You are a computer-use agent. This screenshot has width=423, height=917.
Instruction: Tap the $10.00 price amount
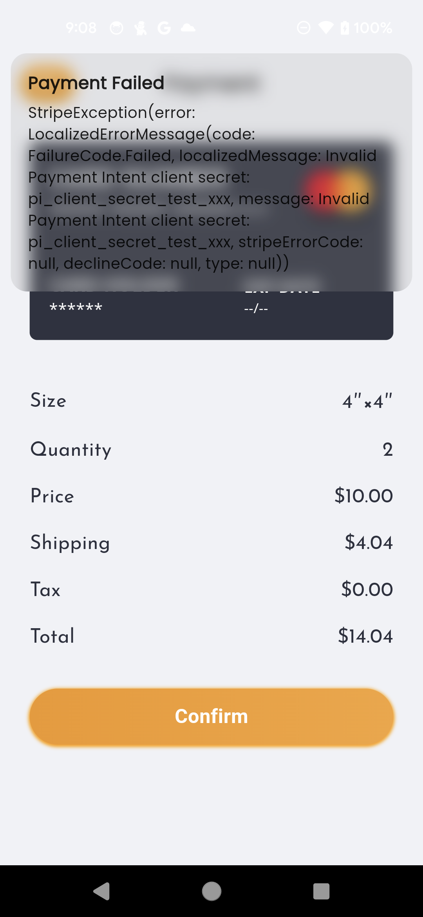[363, 496]
